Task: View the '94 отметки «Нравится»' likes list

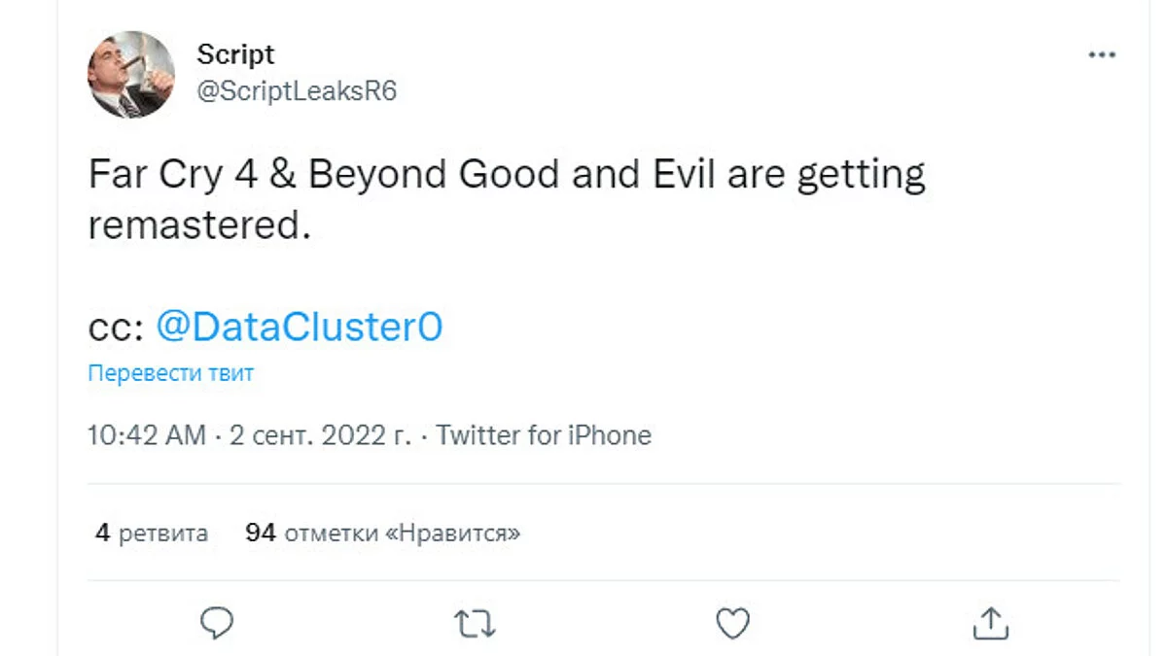Action: (382, 533)
